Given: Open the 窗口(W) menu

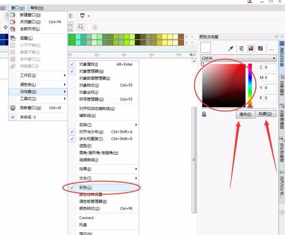Looking at the screenshot, I should coord(18,8).
